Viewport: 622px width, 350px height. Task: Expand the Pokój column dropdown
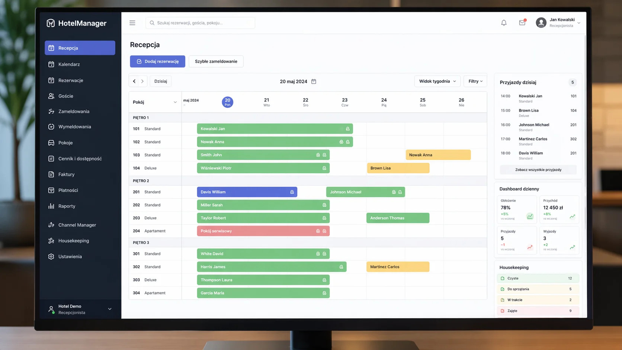175,102
